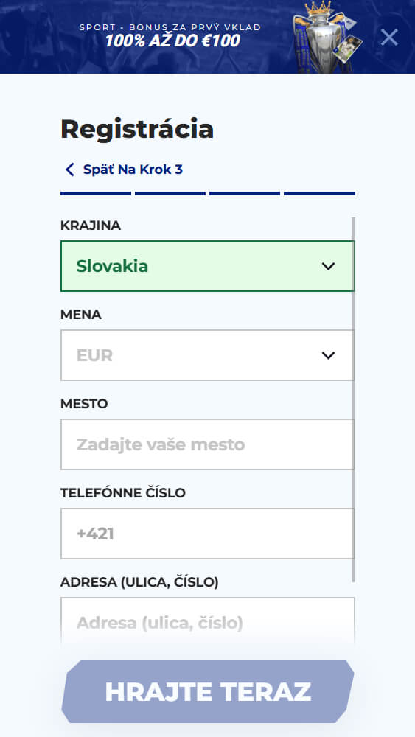
Task: Expand the Mena currency dropdown chevron
Action: tap(328, 355)
